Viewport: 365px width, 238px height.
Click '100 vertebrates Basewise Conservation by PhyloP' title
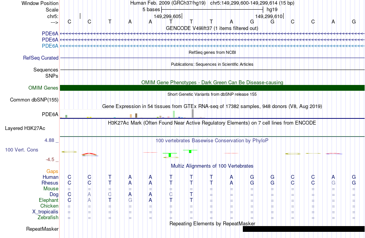click(x=212, y=140)
